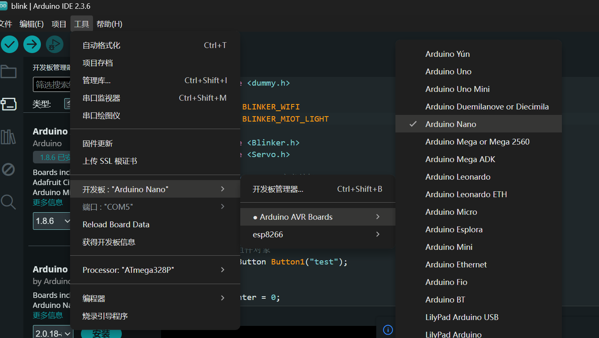Click the Start Debugging toolbar button
This screenshot has width=599, height=338.
click(x=54, y=44)
